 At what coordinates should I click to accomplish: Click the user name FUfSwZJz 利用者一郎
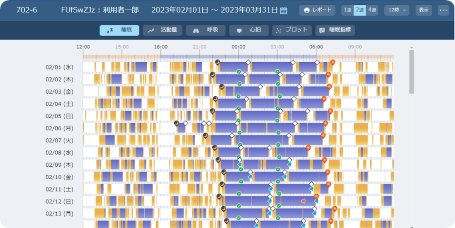coord(100,10)
